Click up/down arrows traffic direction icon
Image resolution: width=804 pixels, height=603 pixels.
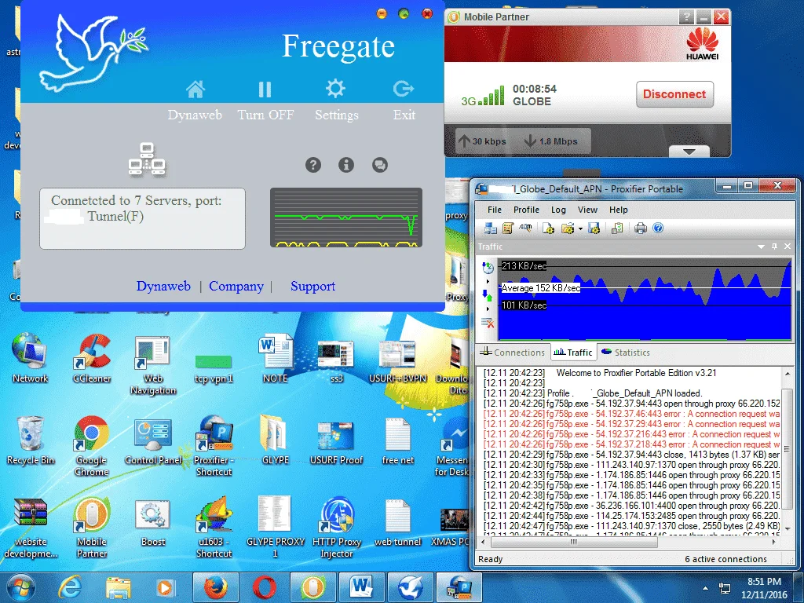tap(487, 295)
